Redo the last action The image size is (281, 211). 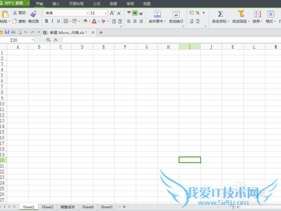pyautogui.click(x=32, y=32)
